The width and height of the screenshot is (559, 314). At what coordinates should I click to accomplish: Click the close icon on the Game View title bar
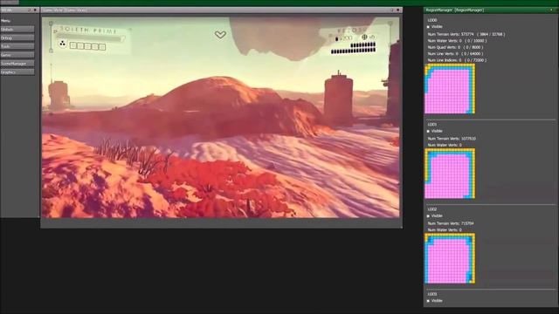coord(398,10)
